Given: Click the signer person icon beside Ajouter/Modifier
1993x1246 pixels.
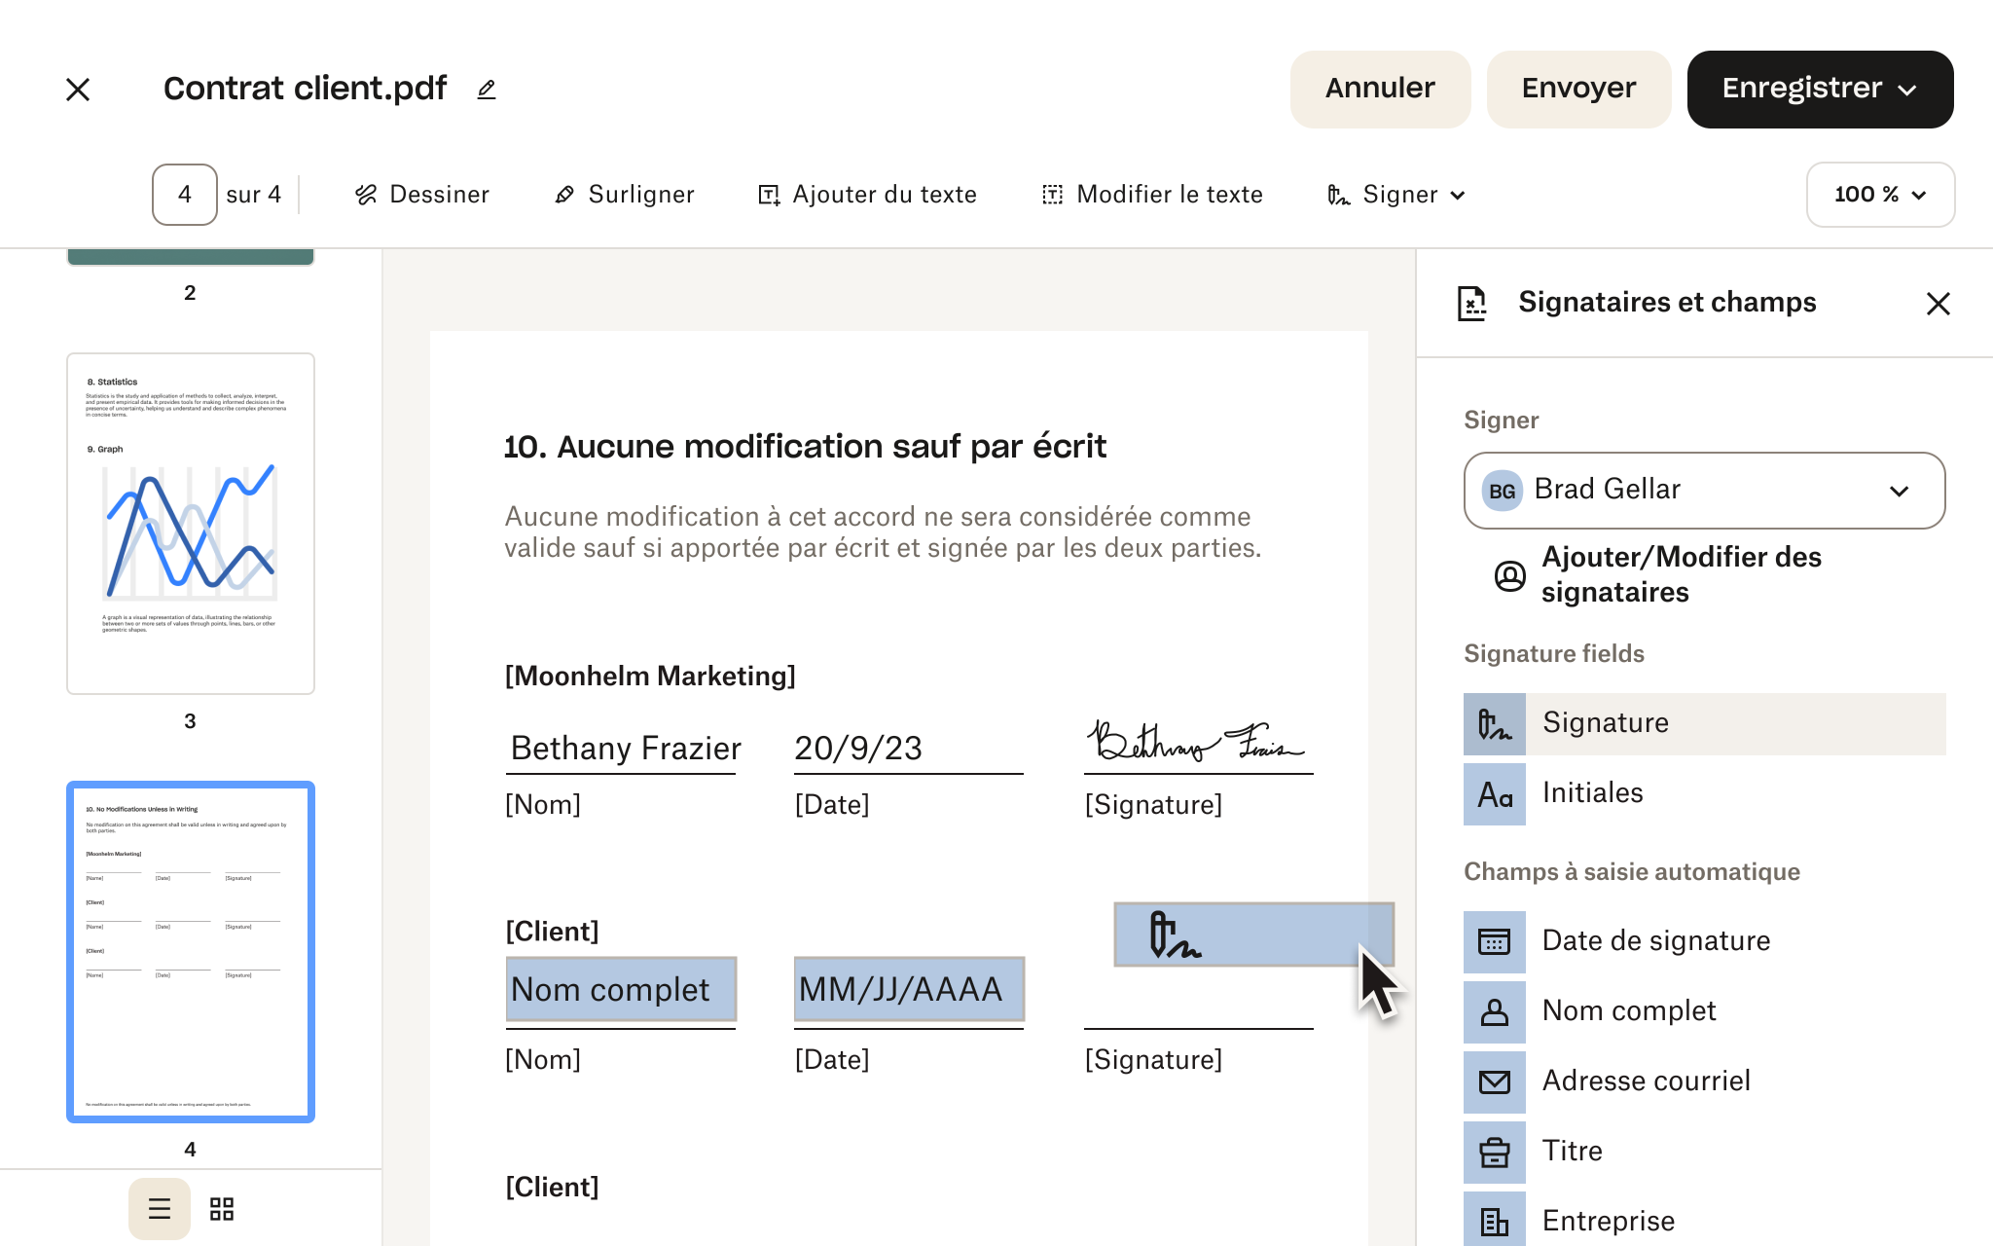Looking at the screenshot, I should (x=1509, y=576).
